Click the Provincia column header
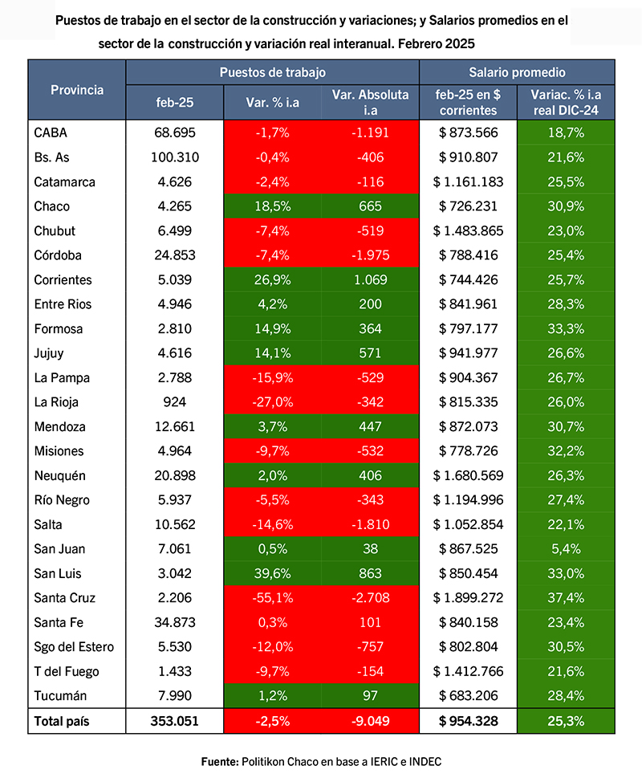This screenshot has height=782, width=642. coord(77,90)
